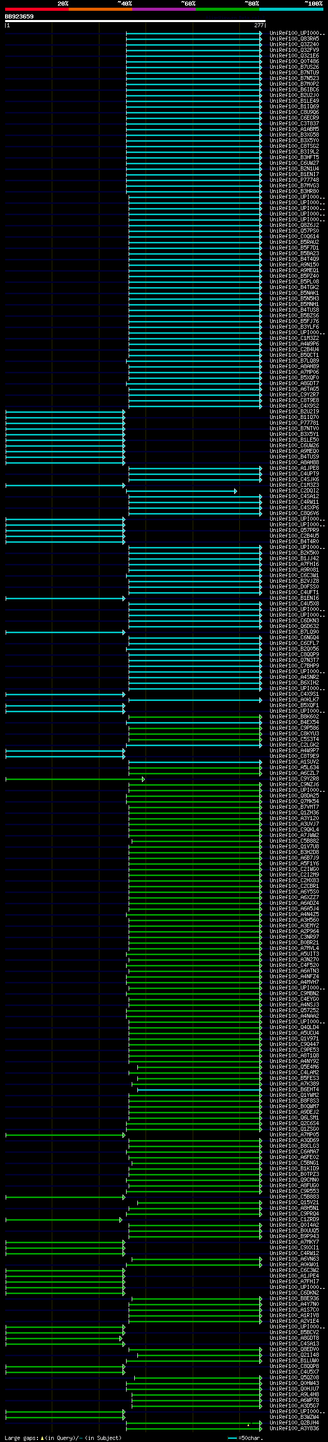Open hit UniRef100_Q0T486
This screenshot has height=1442, width=328.
click(295, 61)
